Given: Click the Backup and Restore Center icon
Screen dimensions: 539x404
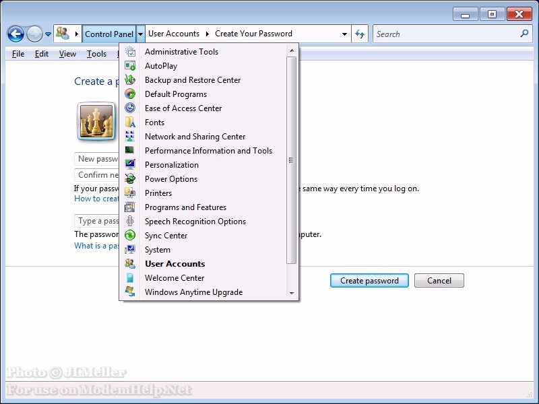Looking at the screenshot, I should tap(130, 79).
